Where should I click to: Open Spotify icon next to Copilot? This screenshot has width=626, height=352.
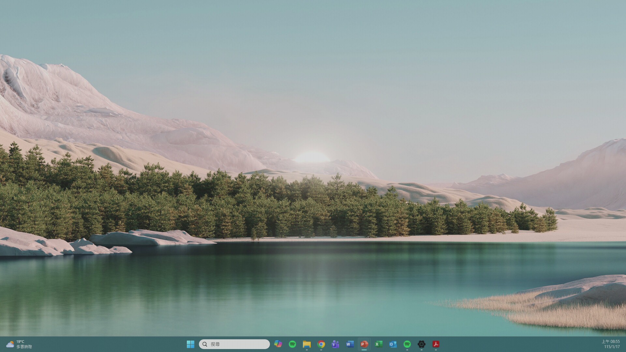(292, 344)
